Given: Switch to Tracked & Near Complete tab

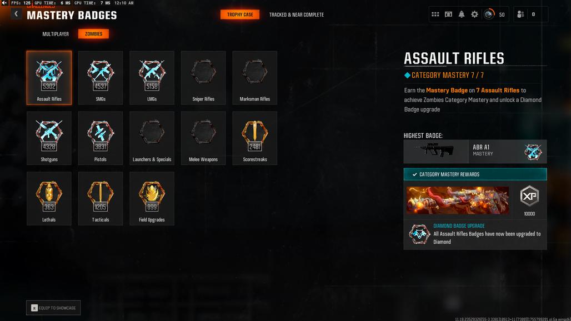Looking at the screenshot, I should tap(297, 14).
